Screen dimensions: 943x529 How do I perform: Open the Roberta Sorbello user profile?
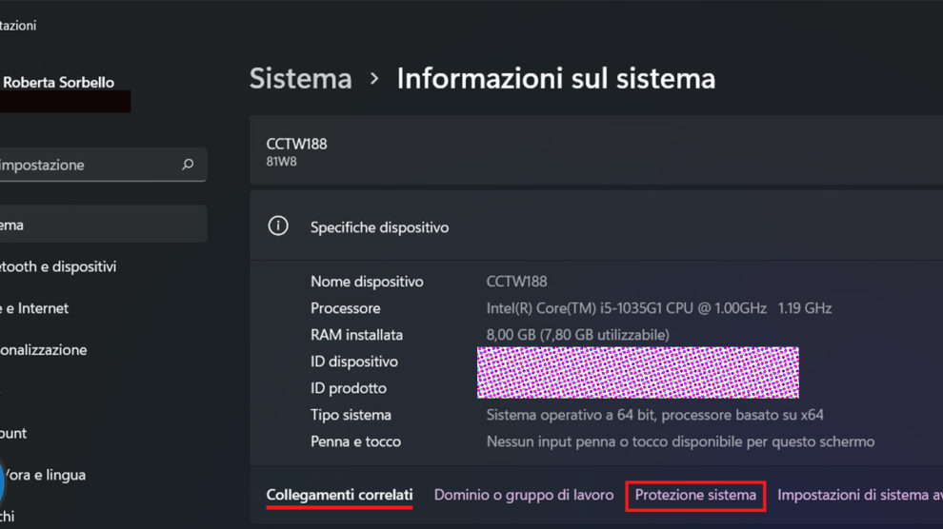pos(59,83)
